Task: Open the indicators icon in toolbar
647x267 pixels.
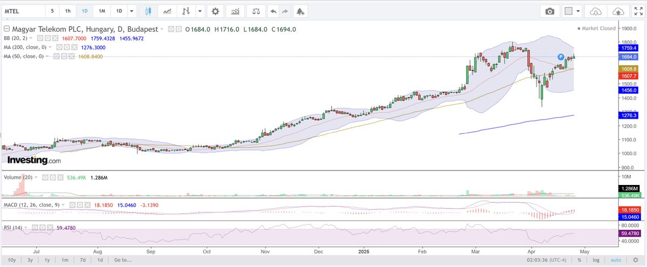Action: click(236, 11)
